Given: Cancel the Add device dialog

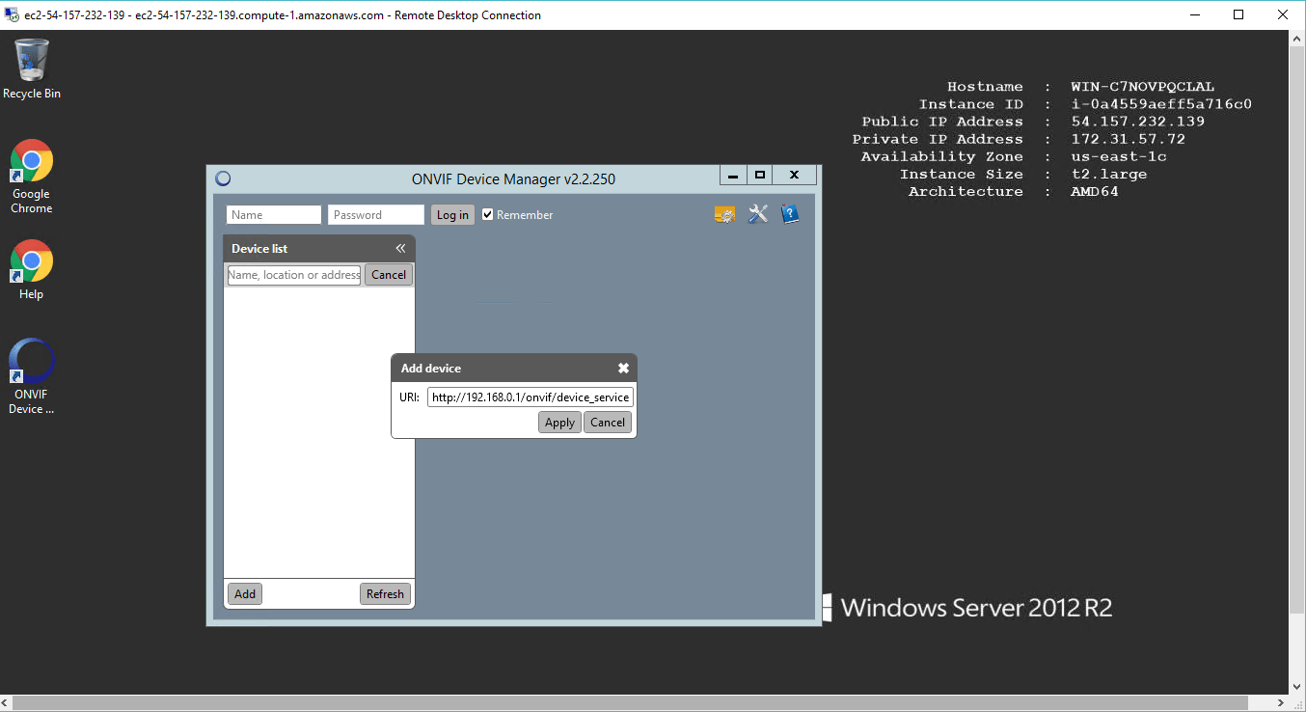Looking at the screenshot, I should (x=608, y=422).
